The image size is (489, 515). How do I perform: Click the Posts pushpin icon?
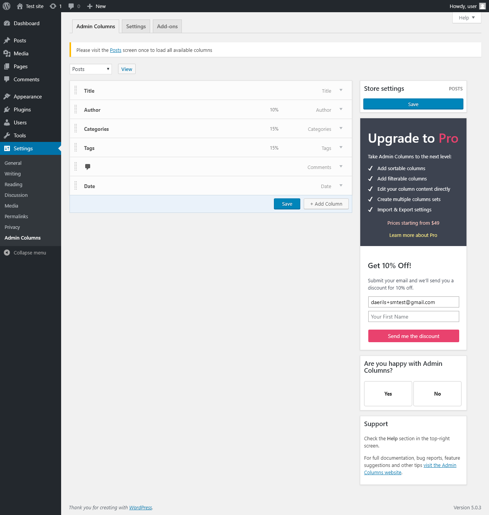[7, 40]
